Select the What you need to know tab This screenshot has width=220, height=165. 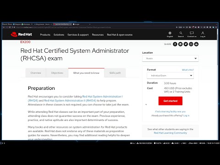tap(86, 73)
